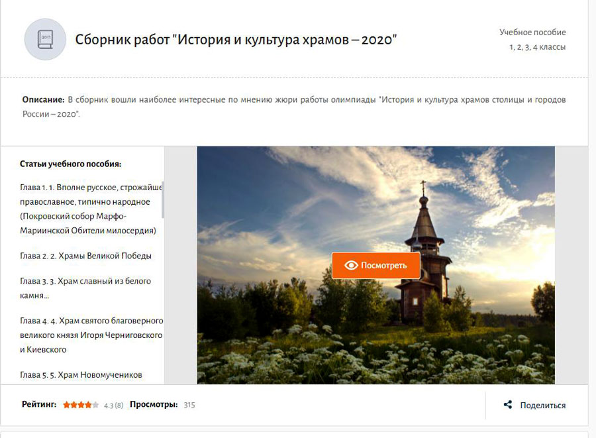Click the title Сборник работ История и культура храмов
The width and height of the screenshot is (596, 438).
click(x=236, y=40)
